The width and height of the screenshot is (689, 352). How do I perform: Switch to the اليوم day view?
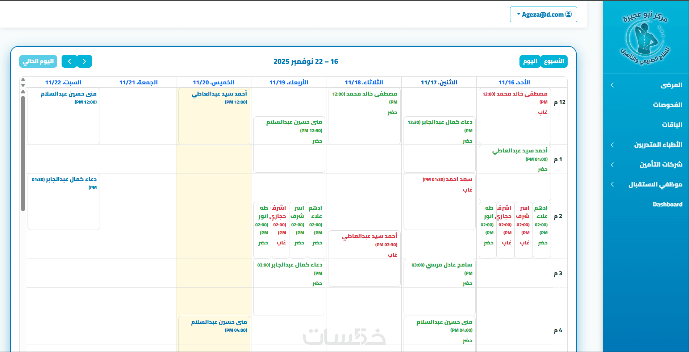click(x=530, y=61)
